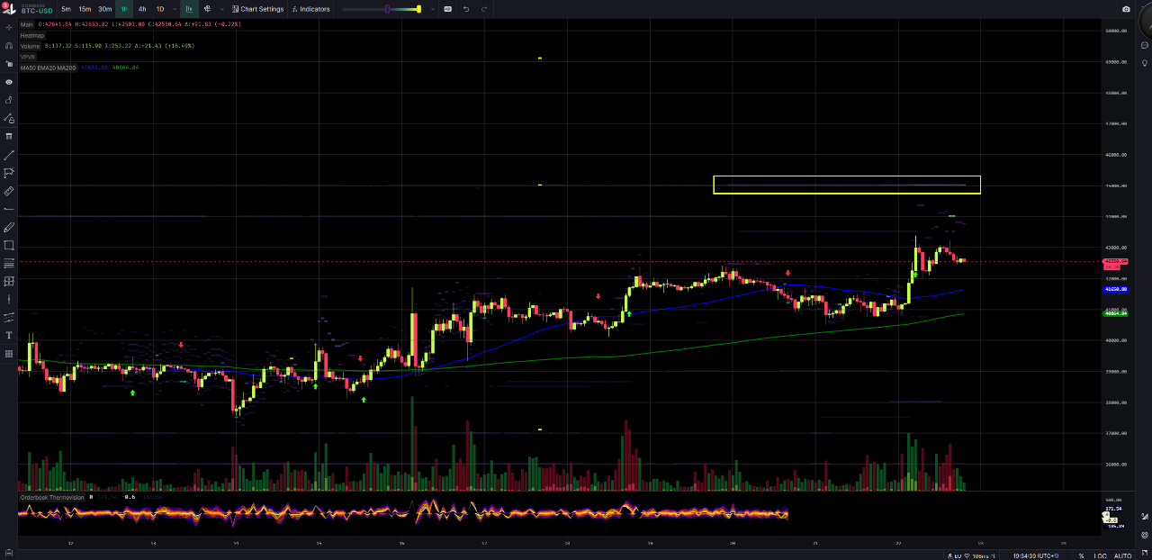The width and height of the screenshot is (1152, 560).
Task: Select the rectangle drawing tool
Action: [9, 245]
